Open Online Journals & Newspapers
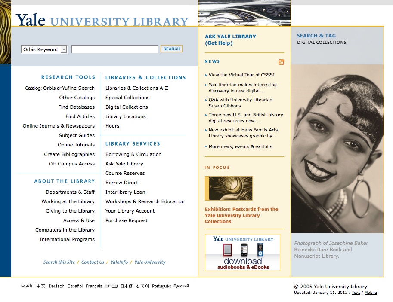 (x=59, y=126)
